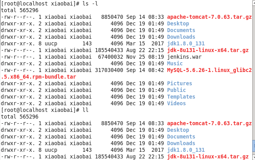Click the Templates directory name
This screenshot has width=255, height=160.
181,97
